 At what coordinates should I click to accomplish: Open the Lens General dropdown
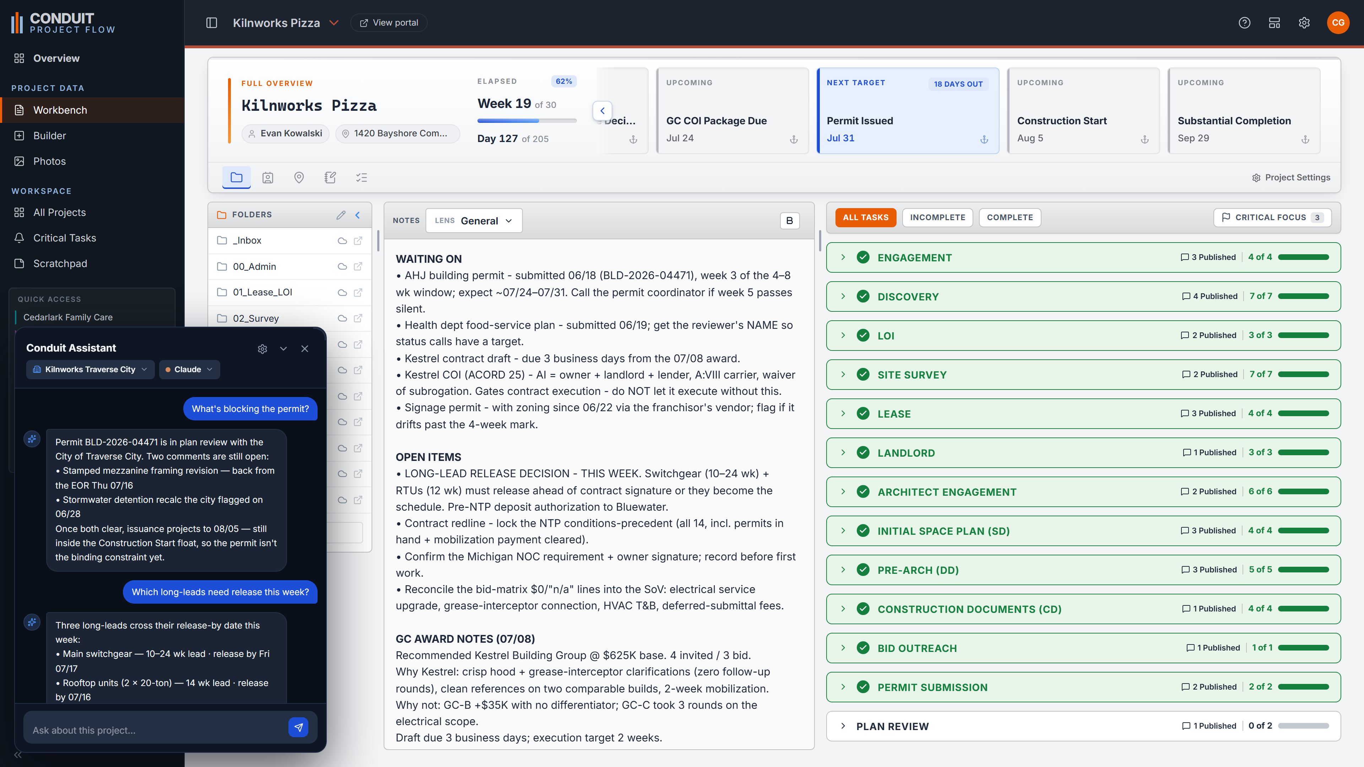pyautogui.click(x=474, y=221)
